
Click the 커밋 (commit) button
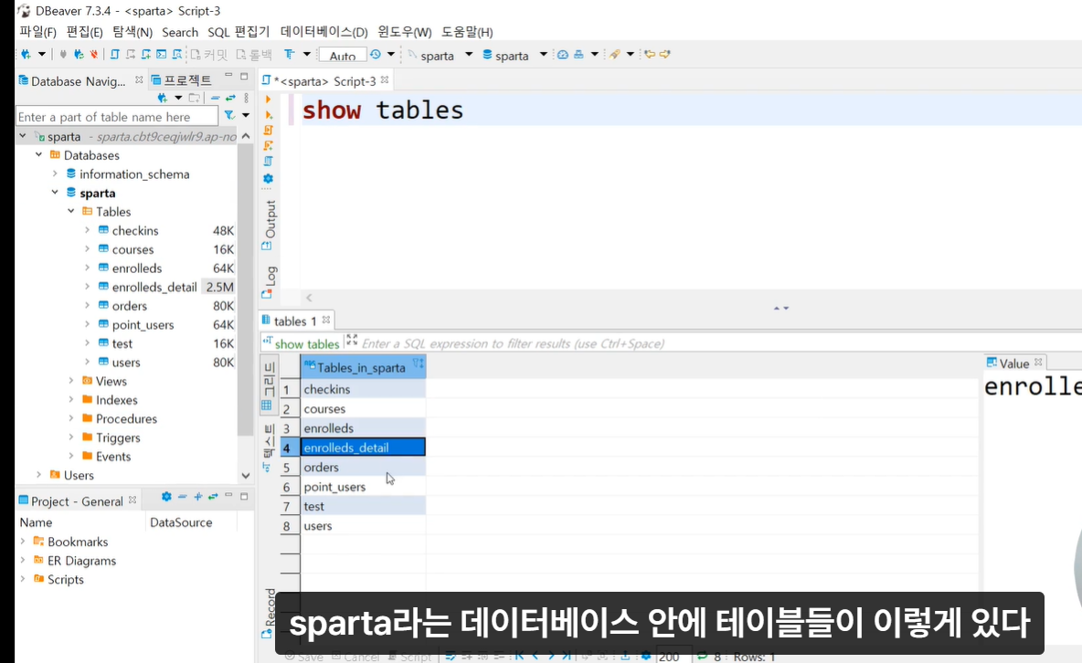pos(209,55)
